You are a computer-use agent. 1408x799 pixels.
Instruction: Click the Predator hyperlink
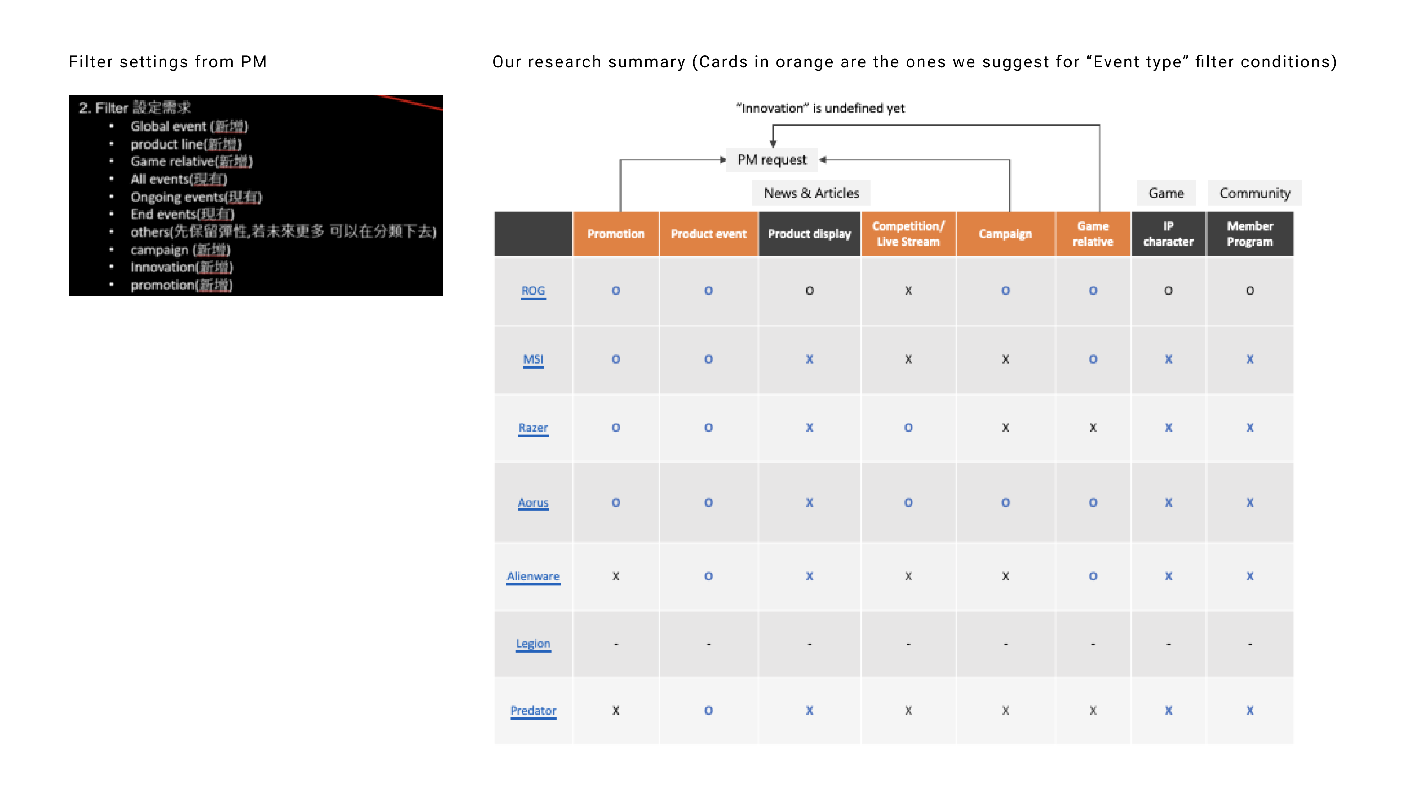click(x=533, y=710)
